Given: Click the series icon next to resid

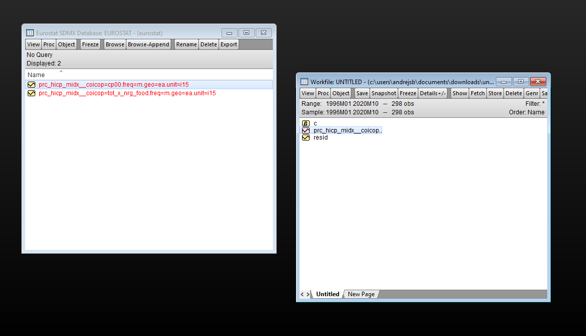Looking at the screenshot, I should 305,138.
